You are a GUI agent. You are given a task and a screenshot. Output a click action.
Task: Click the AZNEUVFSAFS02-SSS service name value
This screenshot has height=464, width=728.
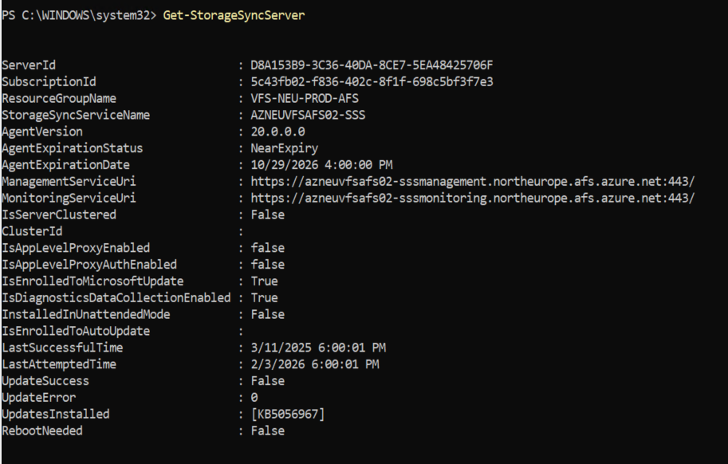pyautogui.click(x=308, y=115)
